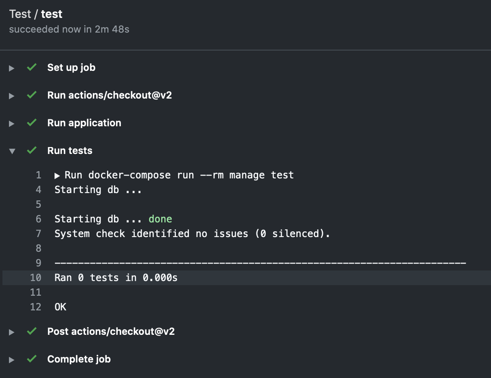Expand the Complete job step arrow
The image size is (491, 378).
point(12,360)
